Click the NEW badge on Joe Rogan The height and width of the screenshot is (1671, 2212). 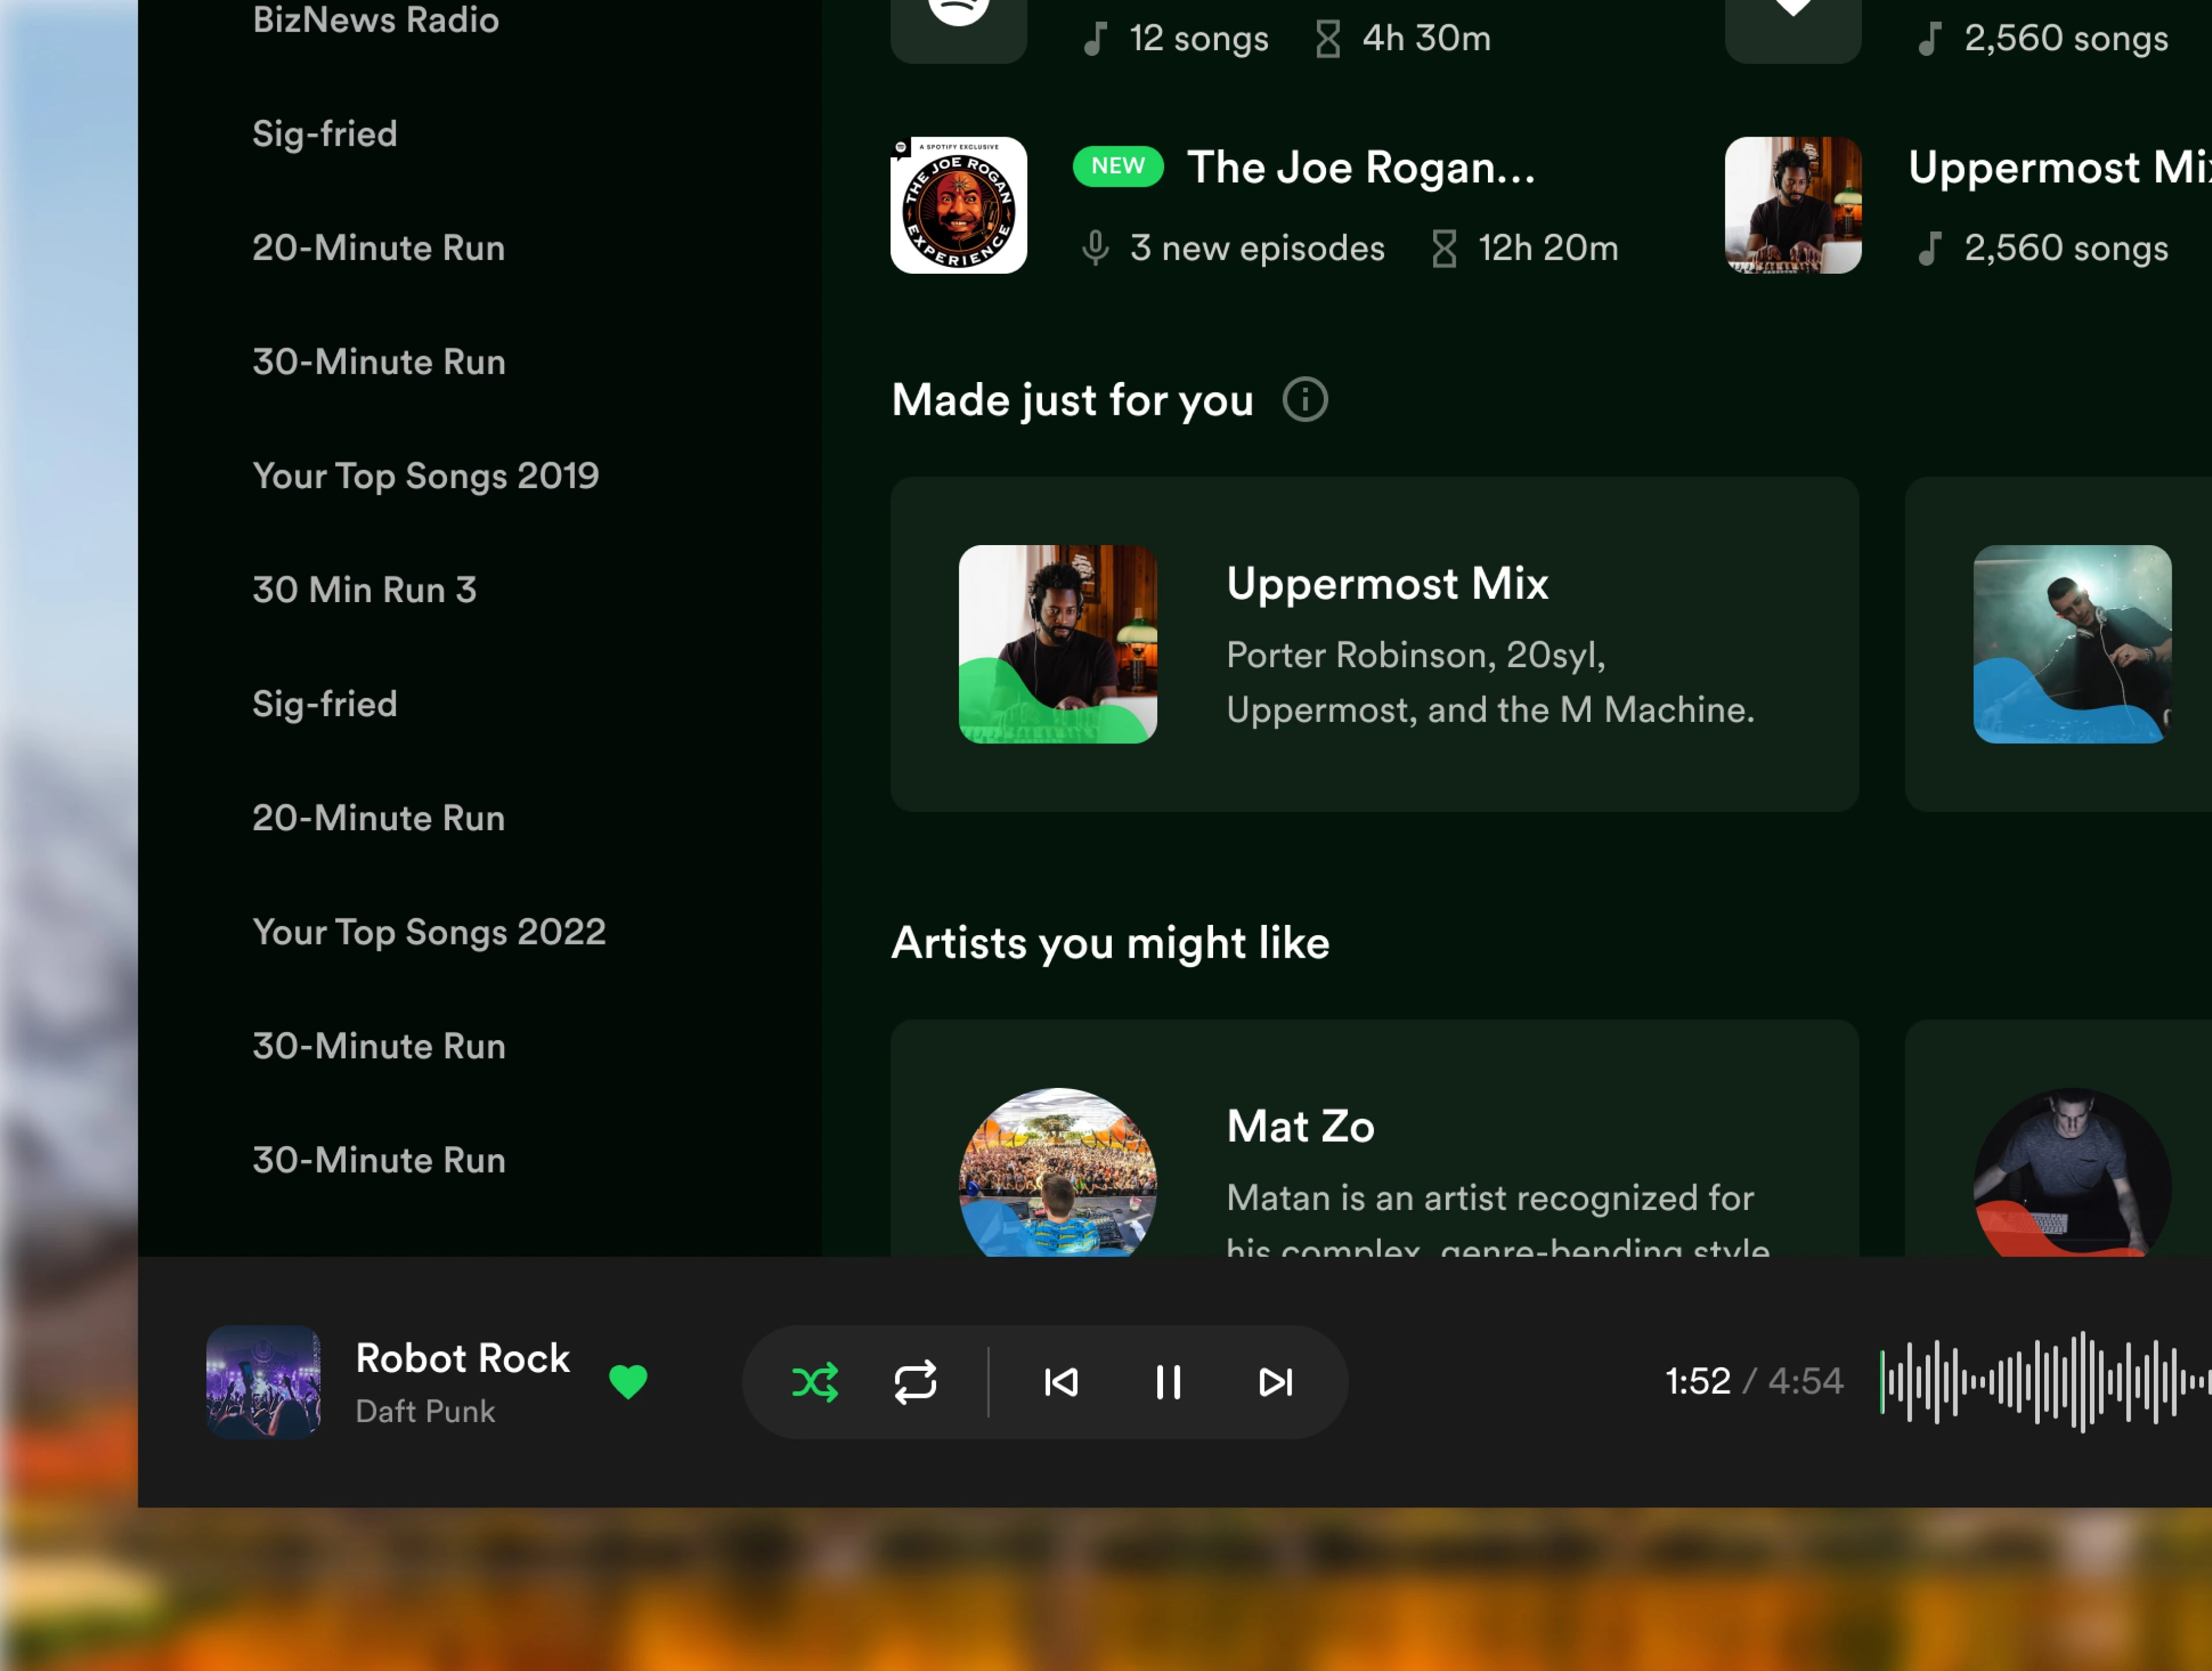[1117, 166]
